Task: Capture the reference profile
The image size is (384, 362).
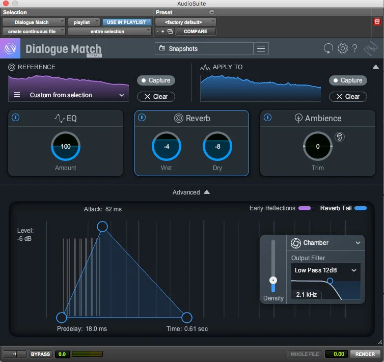Action: (x=156, y=80)
